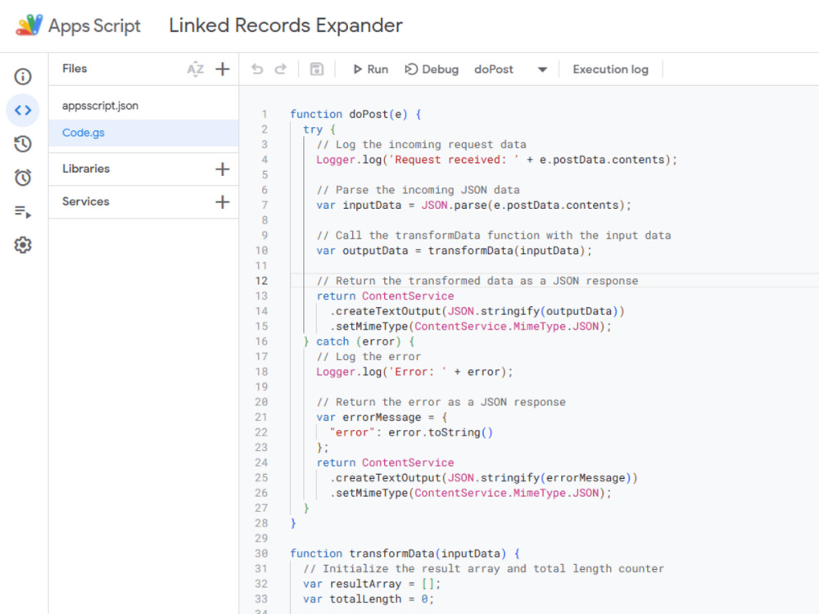Save project with floppy disk icon

316,69
